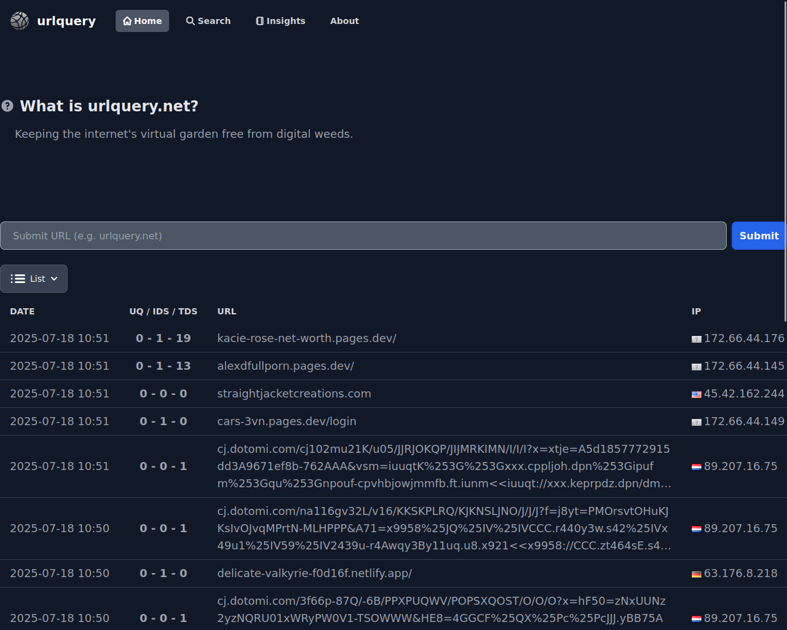Click the date of kacie-rose-net-worth row
787x630 pixels.
pos(60,338)
